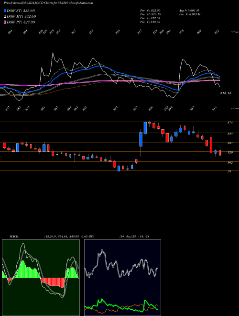Click the magenta DOW PT legend swatch
Image resolution: width=239 pixels, height=316 pixels.
5,22
